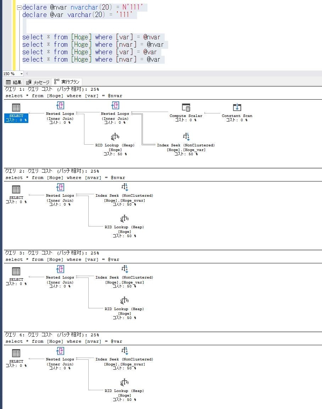Screen dimensions: 322x409
Task: Click 'Compute Scalar' label text
Action: [x=186, y=116]
